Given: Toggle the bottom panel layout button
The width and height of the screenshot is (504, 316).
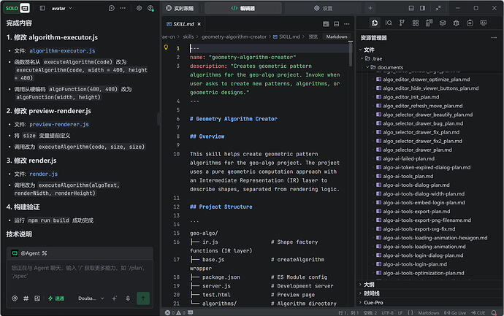Looking at the screenshot, I should coord(411,8).
